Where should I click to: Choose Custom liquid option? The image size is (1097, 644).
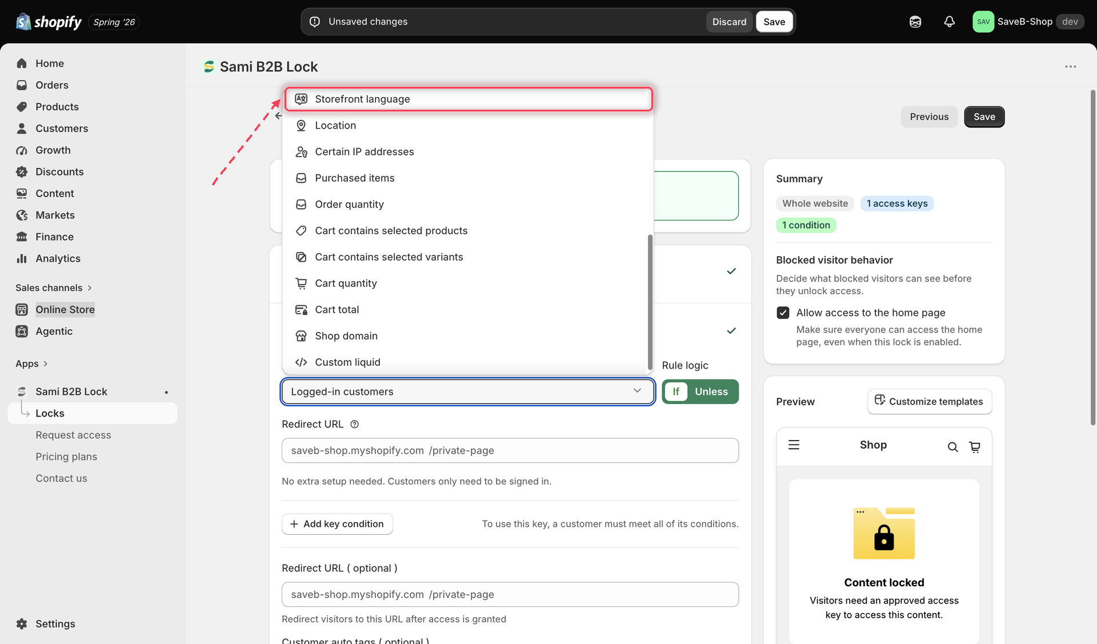[x=466, y=362]
